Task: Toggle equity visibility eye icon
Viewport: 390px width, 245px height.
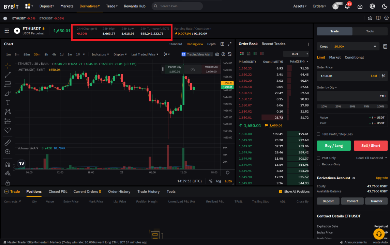Action: (x=354, y=178)
